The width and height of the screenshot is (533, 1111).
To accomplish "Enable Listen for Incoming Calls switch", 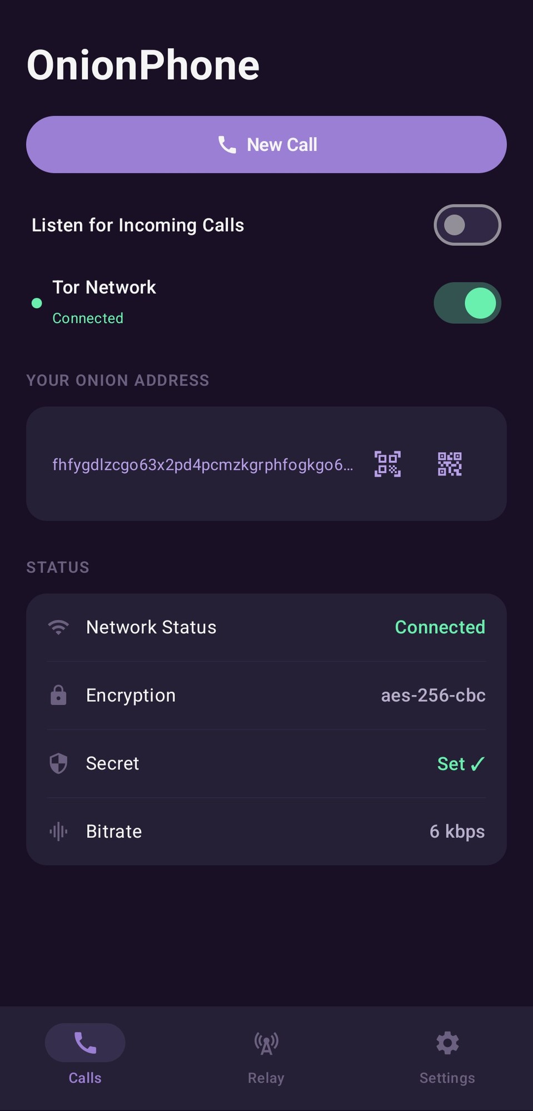I will (467, 225).
